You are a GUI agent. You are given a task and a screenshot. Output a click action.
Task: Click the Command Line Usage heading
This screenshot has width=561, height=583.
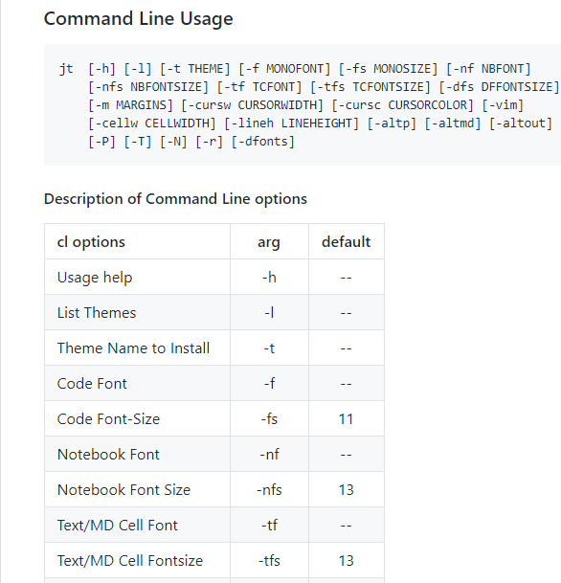[138, 18]
